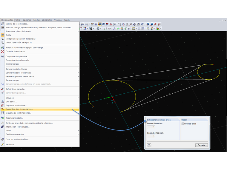Open the Herramientas menu
Screen dimensions: 227x170
pyautogui.click(x=7, y=20)
